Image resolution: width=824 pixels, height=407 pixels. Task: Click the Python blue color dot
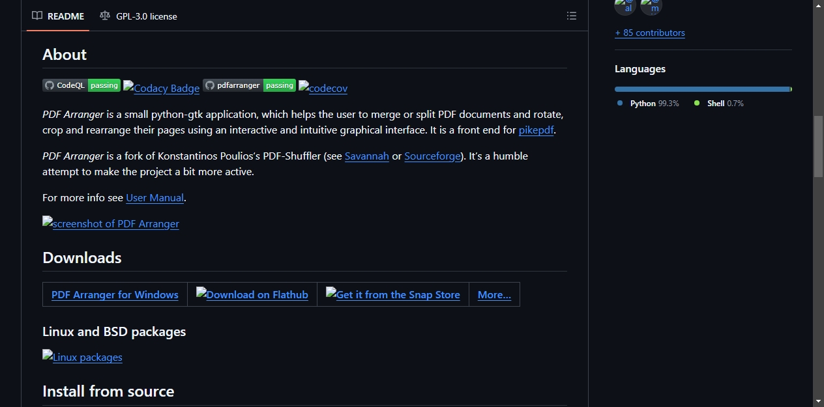[620, 104]
